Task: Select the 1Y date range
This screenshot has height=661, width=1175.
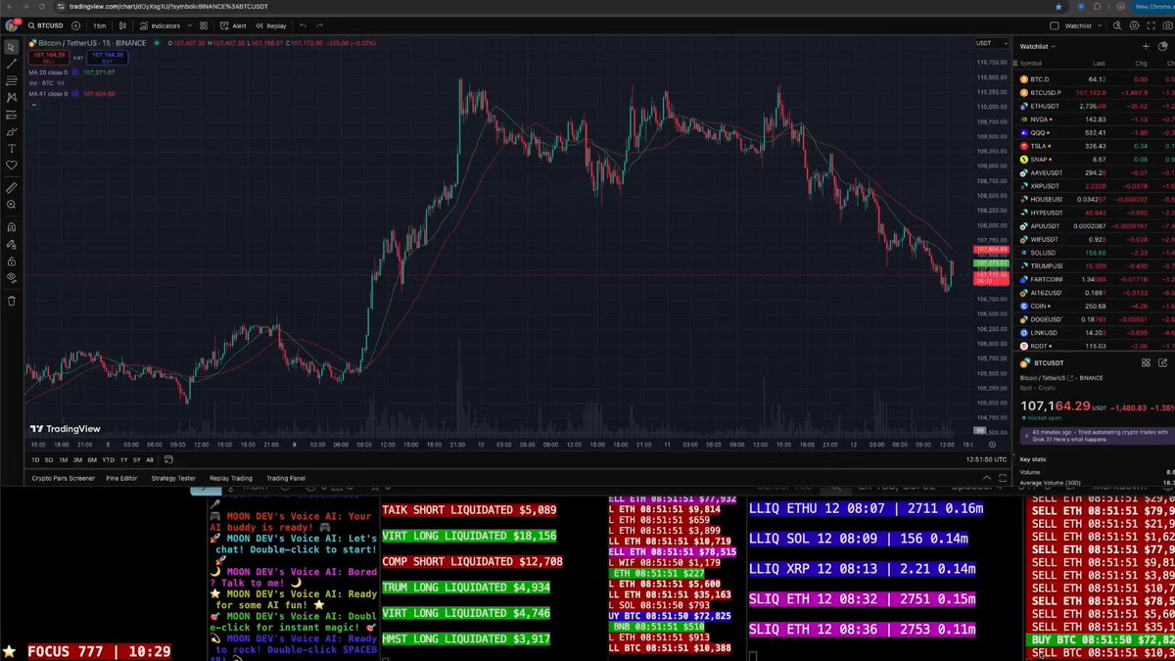Action: tap(125, 459)
